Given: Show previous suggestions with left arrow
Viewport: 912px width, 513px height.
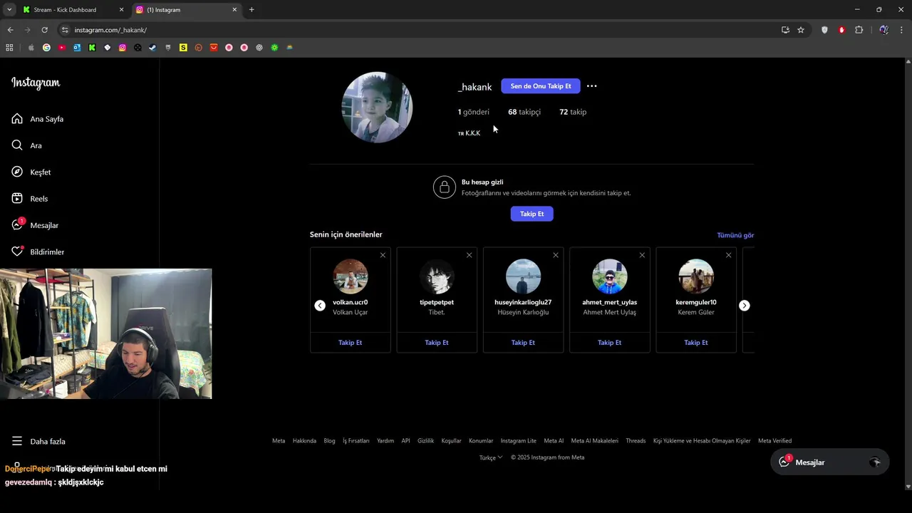Looking at the screenshot, I should pos(320,305).
